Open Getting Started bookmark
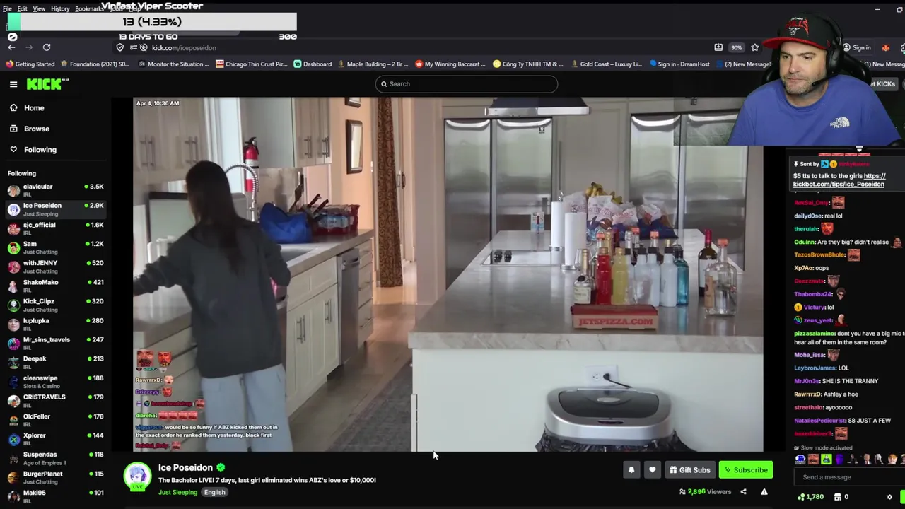 (30, 64)
